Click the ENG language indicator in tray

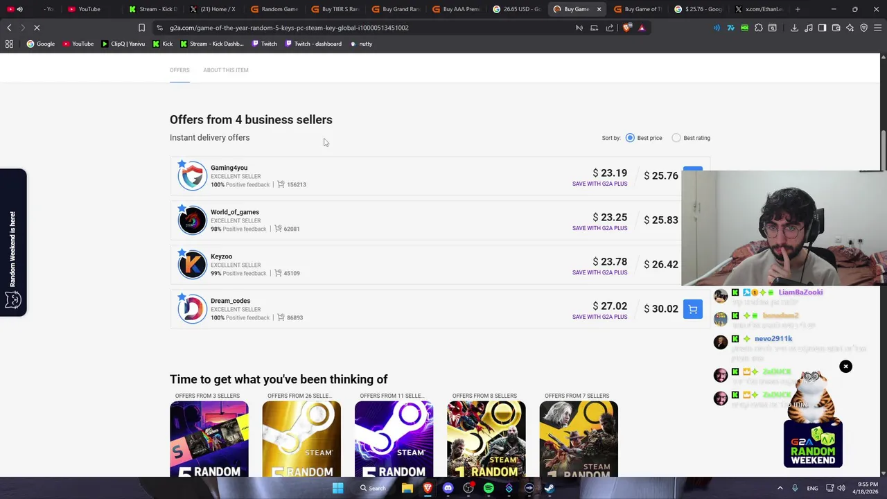812,488
